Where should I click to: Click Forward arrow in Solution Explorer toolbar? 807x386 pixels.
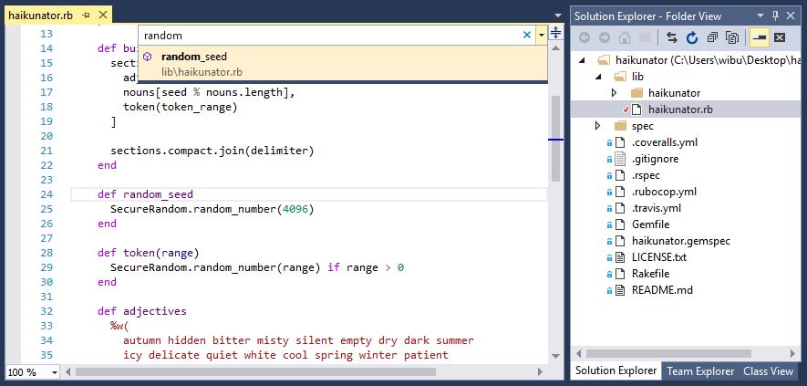tap(605, 37)
